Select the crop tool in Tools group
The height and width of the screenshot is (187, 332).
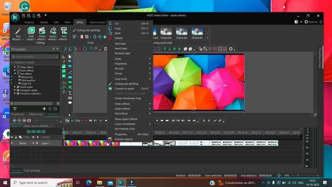(x=87, y=37)
